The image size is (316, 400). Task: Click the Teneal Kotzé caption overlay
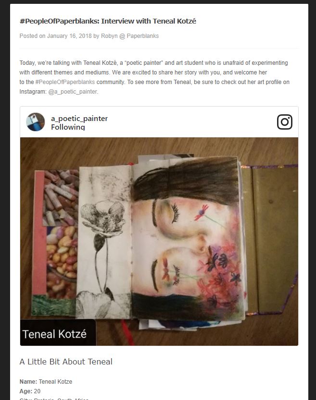click(55, 334)
